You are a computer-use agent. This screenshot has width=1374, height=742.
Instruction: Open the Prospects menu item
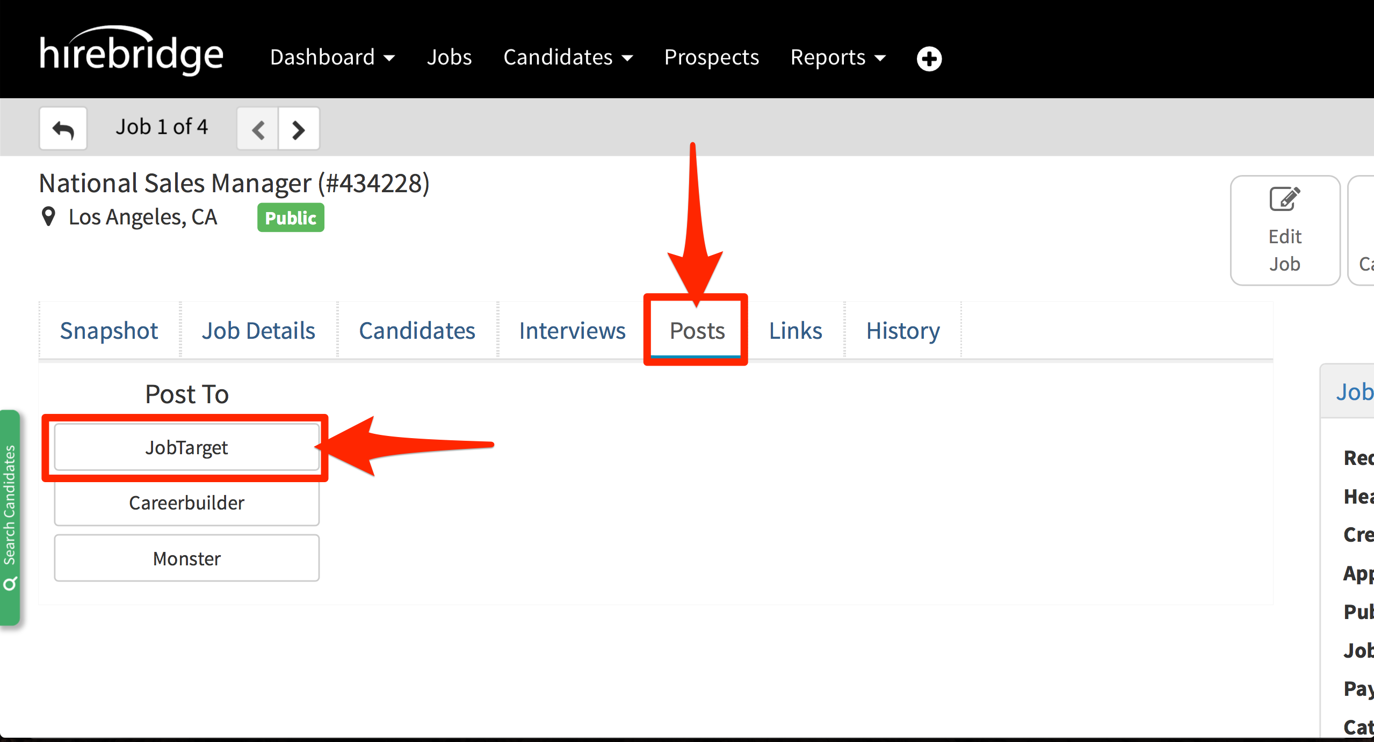coord(711,57)
